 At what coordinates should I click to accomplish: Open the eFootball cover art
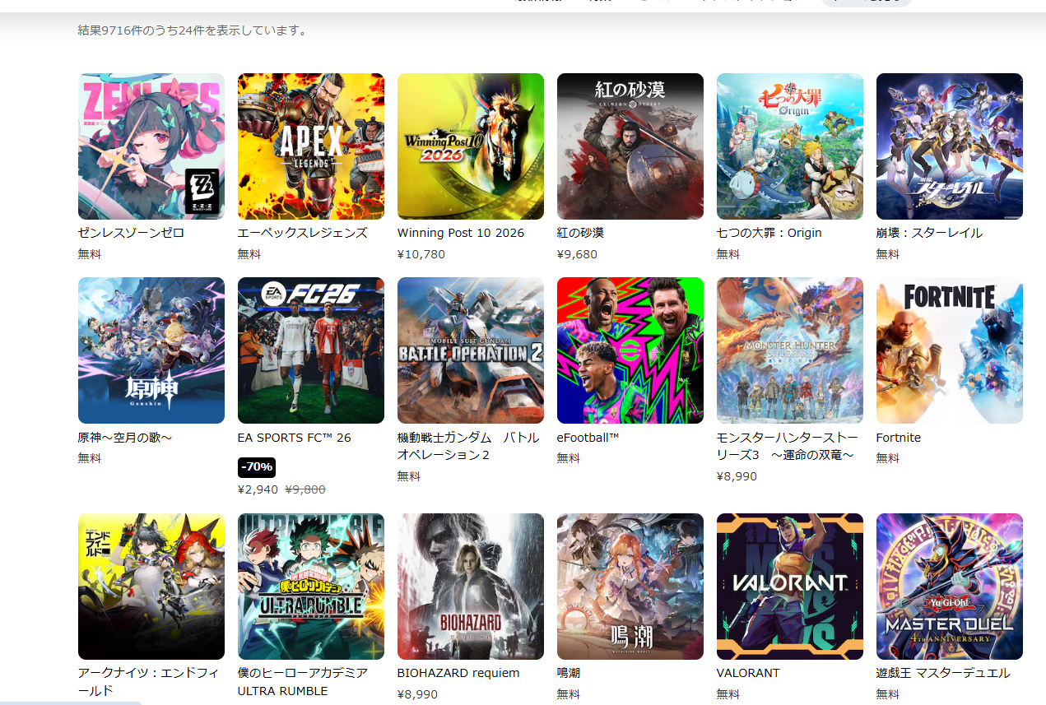click(x=630, y=350)
